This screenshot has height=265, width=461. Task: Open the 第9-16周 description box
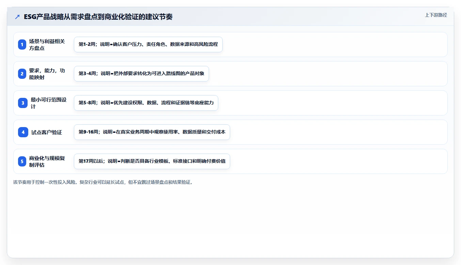pyautogui.click(x=152, y=132)
